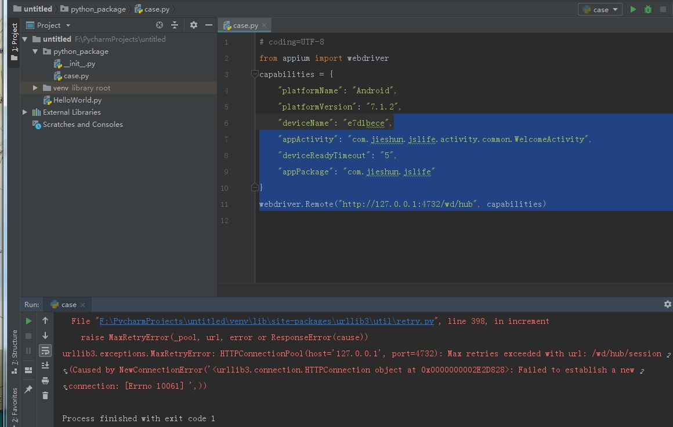Clear Run console with trash icon

click(x=45, y=395)
